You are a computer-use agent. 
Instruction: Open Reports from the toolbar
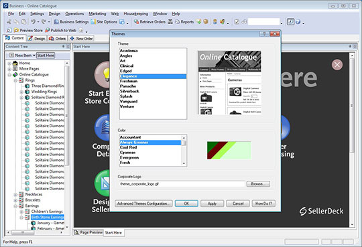pyautogui.click(x=184, y=22)
